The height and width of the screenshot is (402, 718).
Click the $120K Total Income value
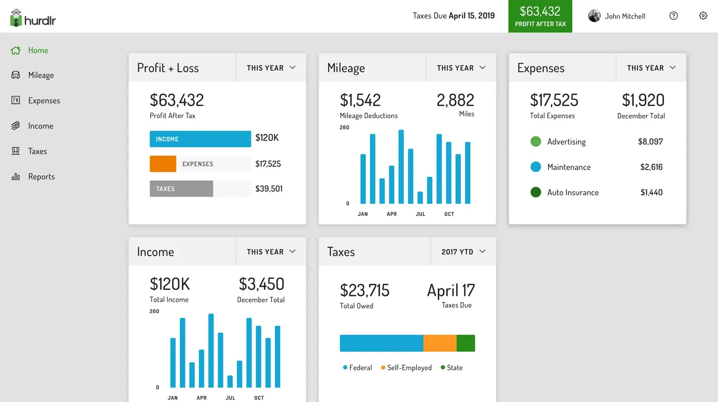170,284
